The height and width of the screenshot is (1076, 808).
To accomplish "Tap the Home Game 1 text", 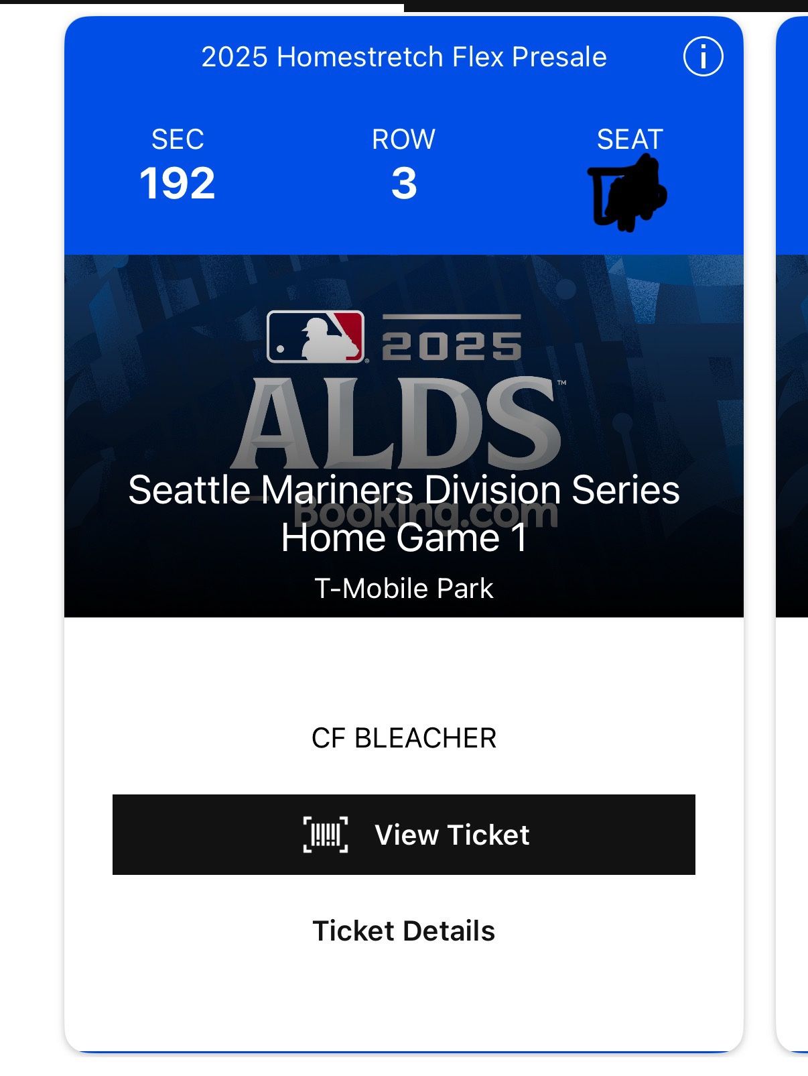I will click(403, 538).
